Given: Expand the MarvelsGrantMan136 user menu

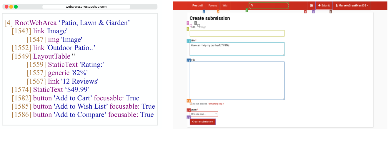Looking at the screenshot, I should tap(352, 6).
